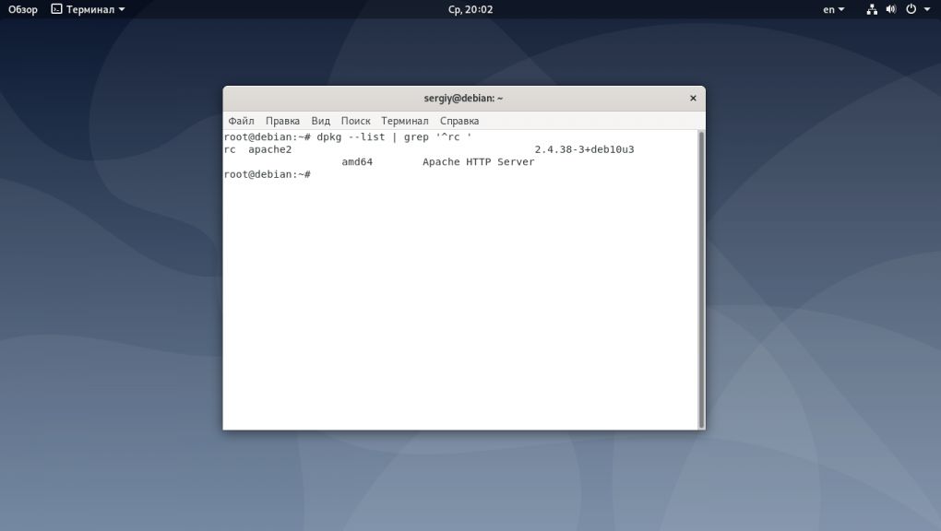The width and height of the screenshot is (941, 531).
Task: Close the sergiy@debian terminal window
Action: pos(693,98)
